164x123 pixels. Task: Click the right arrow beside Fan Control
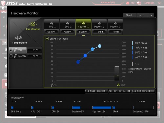36,24
